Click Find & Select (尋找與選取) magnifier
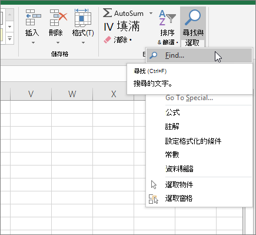Image resolution: width=256 pixels, height=235 pixels. [192, 18]
